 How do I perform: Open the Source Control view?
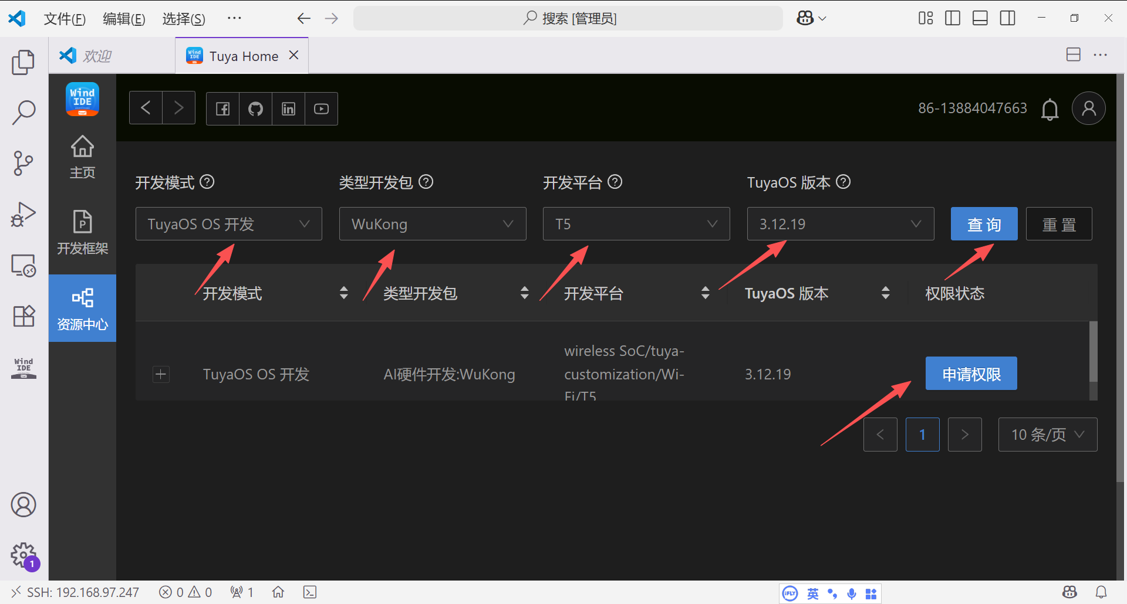[23, 163]
